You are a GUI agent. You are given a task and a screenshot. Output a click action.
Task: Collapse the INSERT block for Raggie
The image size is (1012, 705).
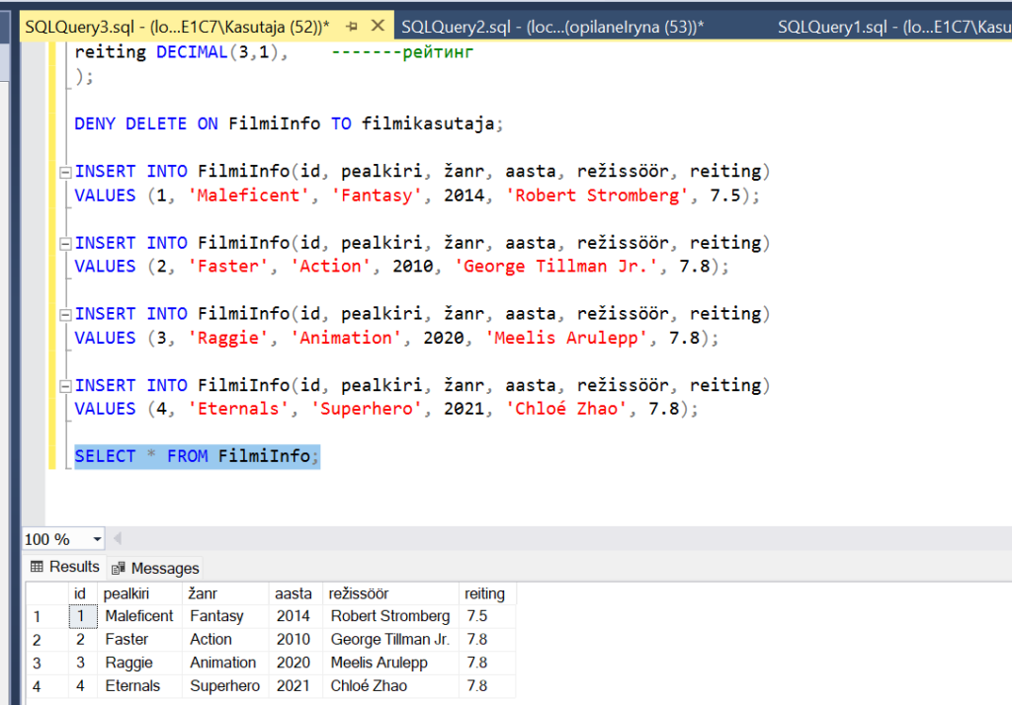(x=65, y=315)
